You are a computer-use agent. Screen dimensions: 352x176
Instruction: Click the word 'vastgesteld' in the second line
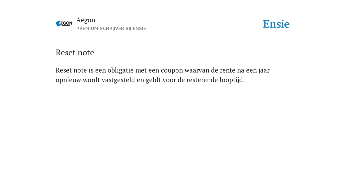(118, 80)
